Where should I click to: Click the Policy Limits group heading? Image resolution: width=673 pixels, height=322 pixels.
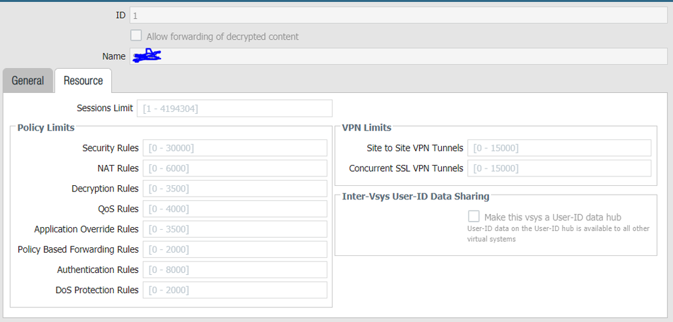pos(46,127)
